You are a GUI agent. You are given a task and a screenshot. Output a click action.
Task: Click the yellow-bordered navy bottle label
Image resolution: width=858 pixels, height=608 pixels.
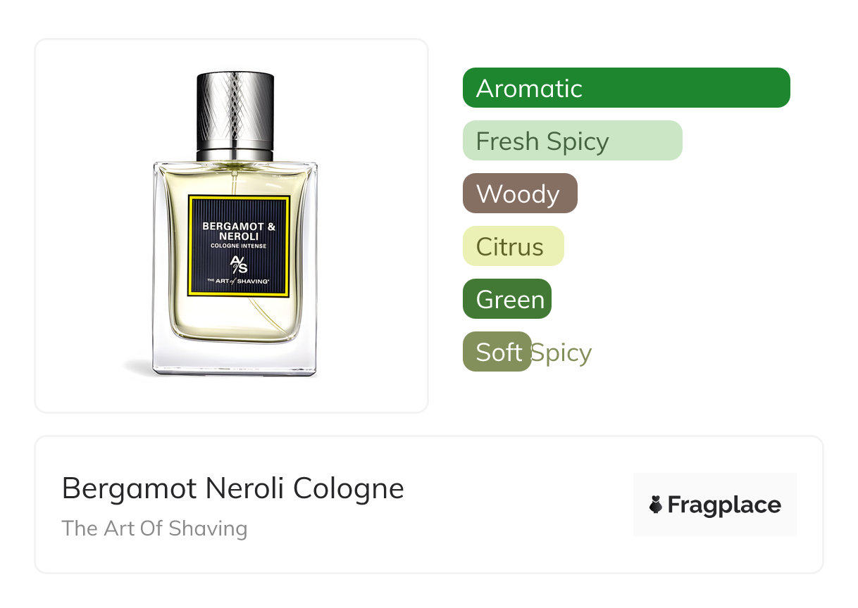pos(239,246)
